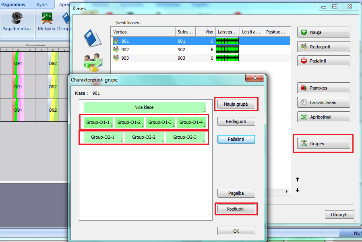Sort classes by the Vardas column header
The height and width of the screenshot is (242, 362).
(x=143, y=31)
